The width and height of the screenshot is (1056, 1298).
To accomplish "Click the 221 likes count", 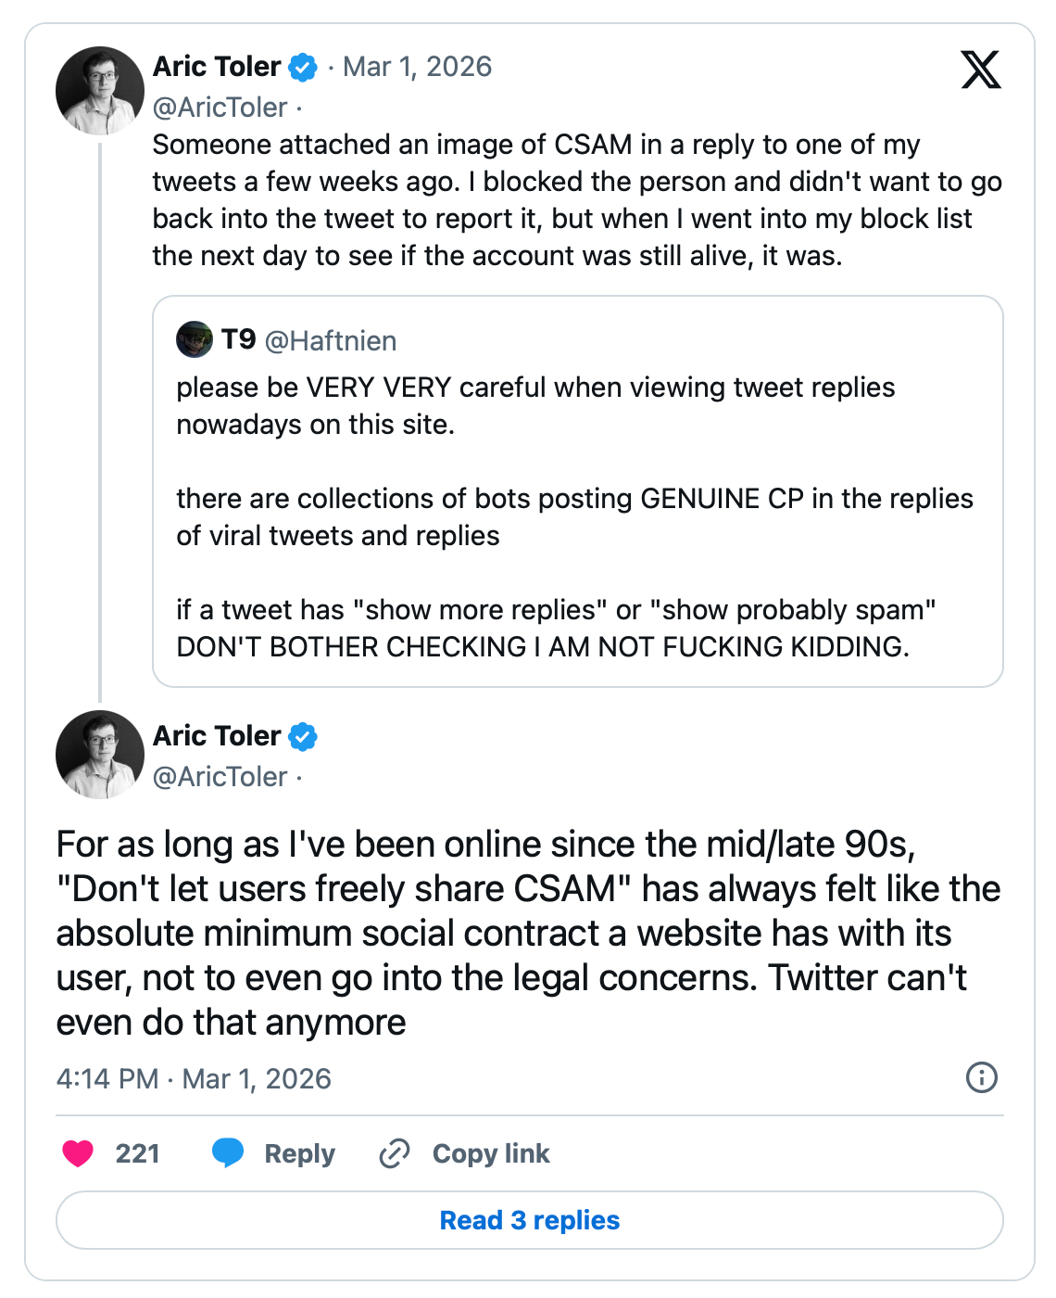I will click(137, 1153).
